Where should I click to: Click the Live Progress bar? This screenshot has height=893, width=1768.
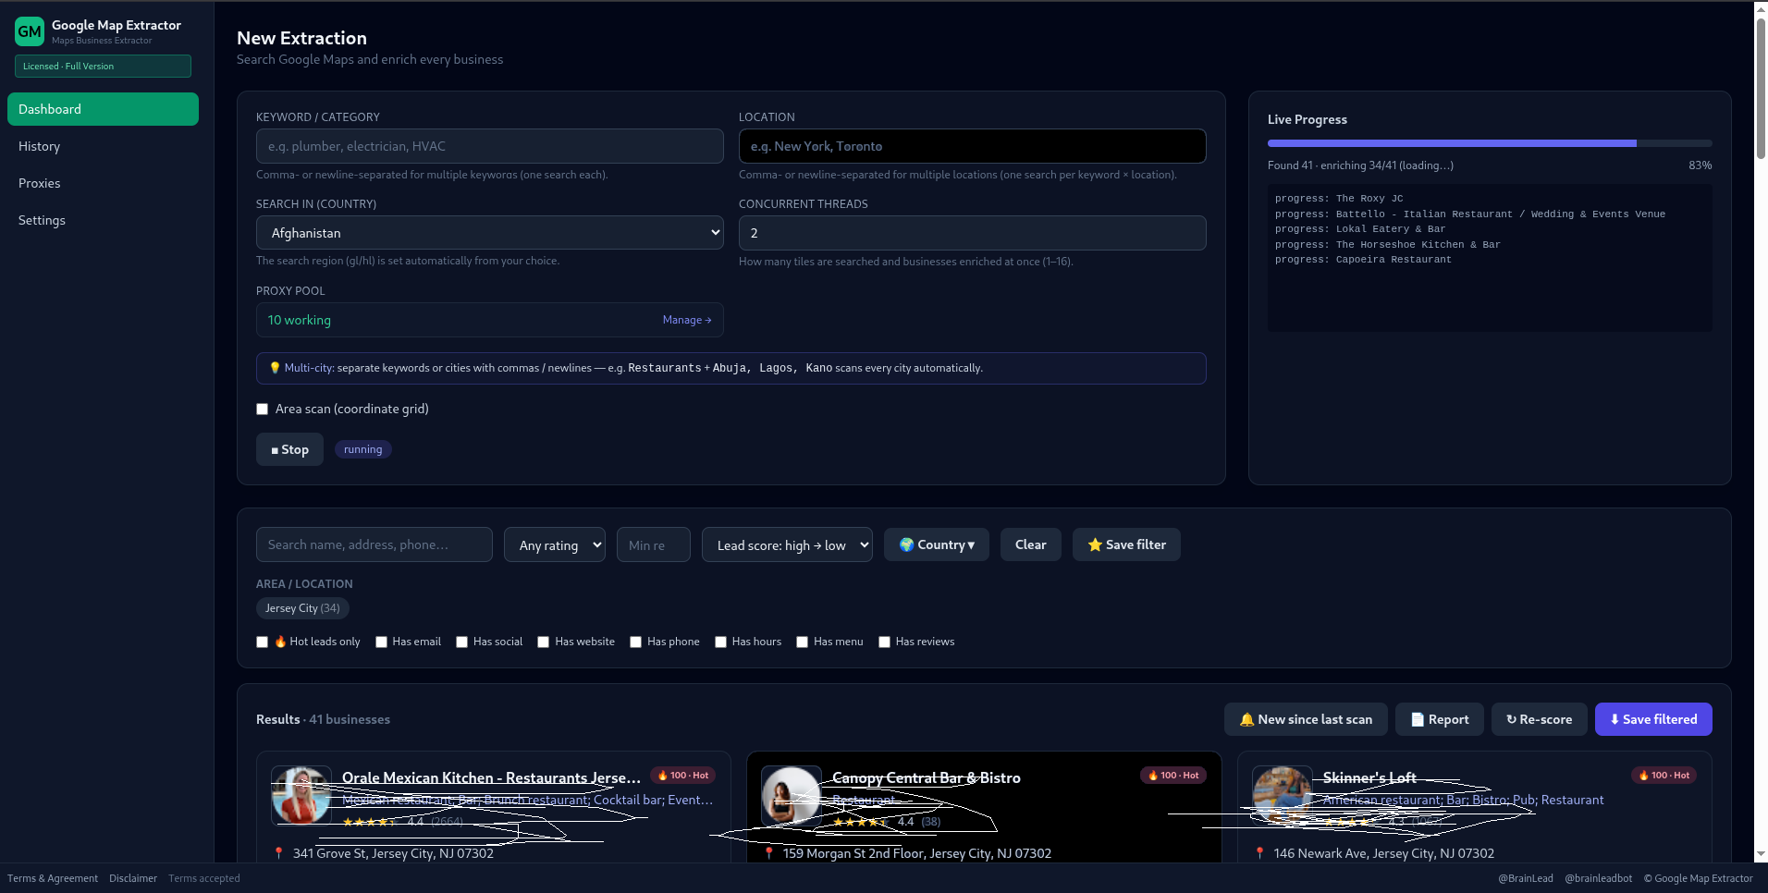(1490, 143)
